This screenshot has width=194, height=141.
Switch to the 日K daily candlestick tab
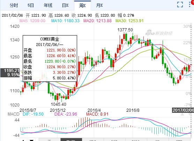tap(65, 5)
